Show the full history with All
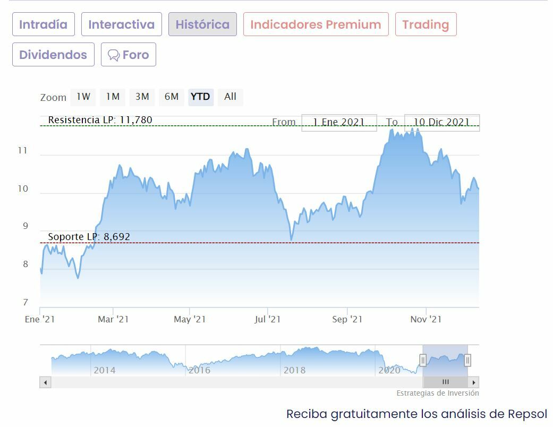The height and width of the screenshot is (427, 553). pyautogui.click(x=230, y=97)
